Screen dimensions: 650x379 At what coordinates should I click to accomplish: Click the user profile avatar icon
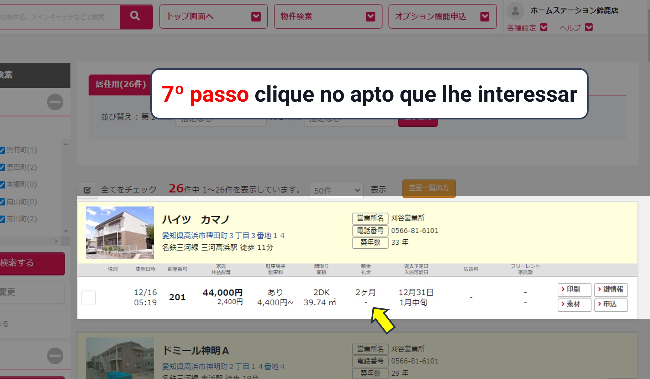pos(515,11)
